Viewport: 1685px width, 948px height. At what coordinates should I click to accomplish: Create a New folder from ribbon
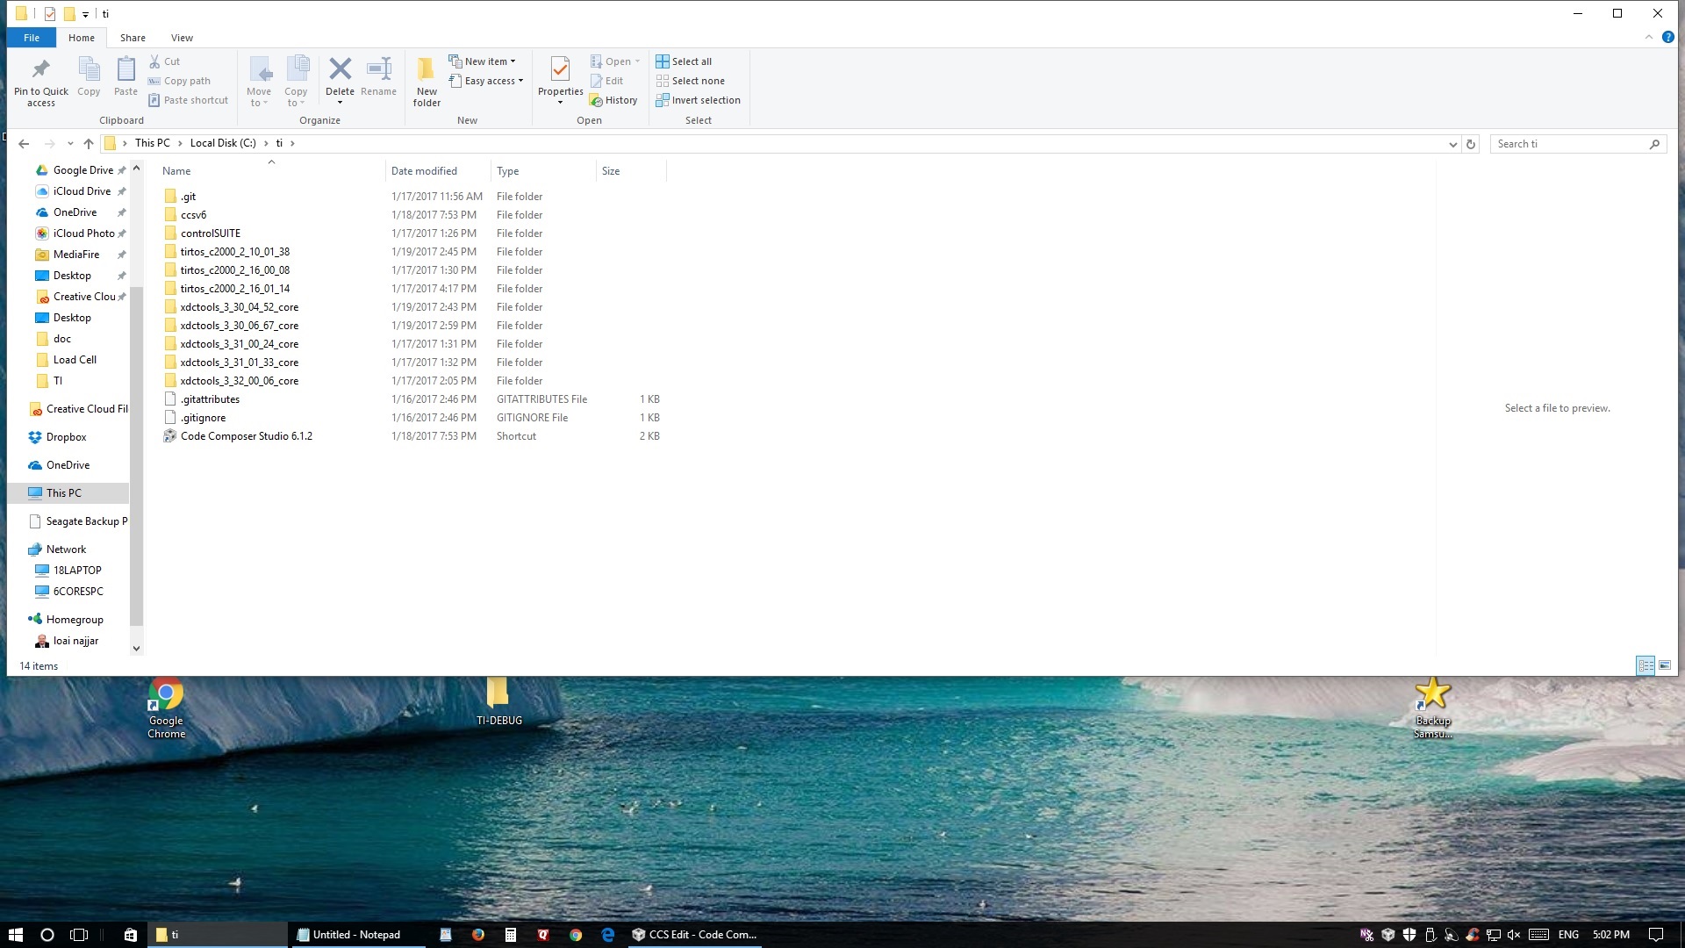coord(427,81)
